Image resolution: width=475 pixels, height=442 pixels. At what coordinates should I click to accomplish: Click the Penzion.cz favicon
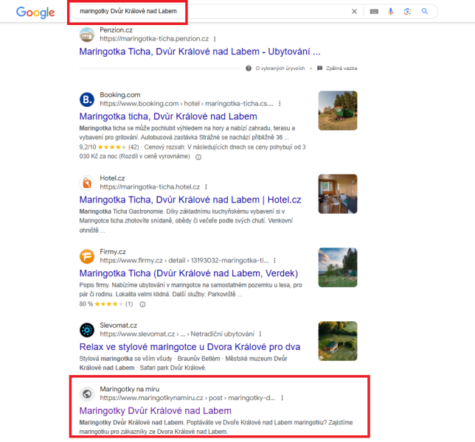87,35
